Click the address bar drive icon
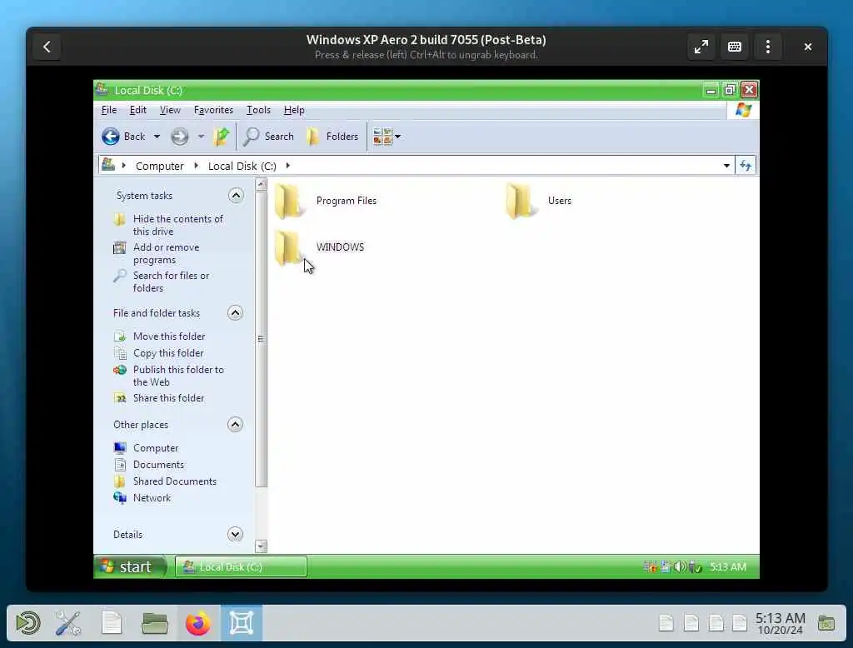This screenshot has height=648, width=853. coord(108,165)
